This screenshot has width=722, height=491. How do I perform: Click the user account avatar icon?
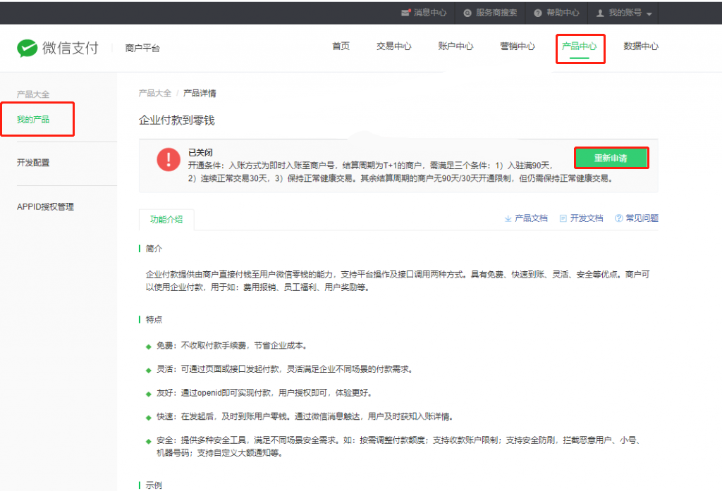tap(601, 13)
